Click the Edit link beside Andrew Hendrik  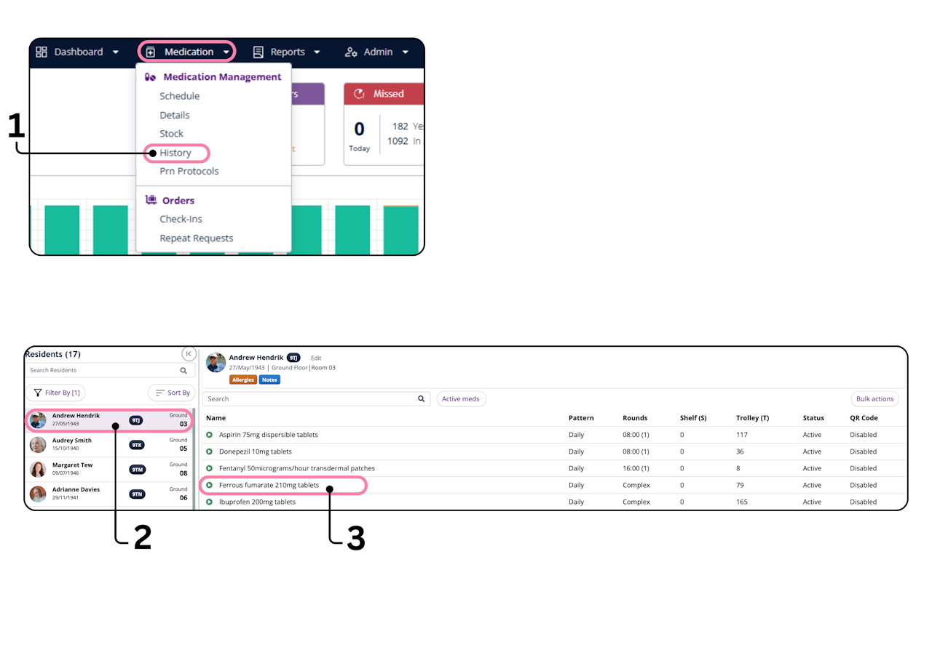coord(316,358)
